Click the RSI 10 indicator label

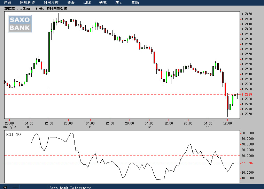coord(14,134)
